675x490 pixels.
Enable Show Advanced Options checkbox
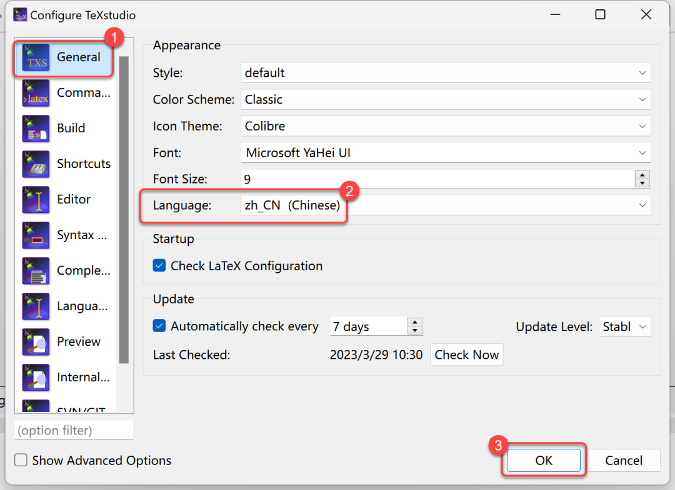pos(21,461)
